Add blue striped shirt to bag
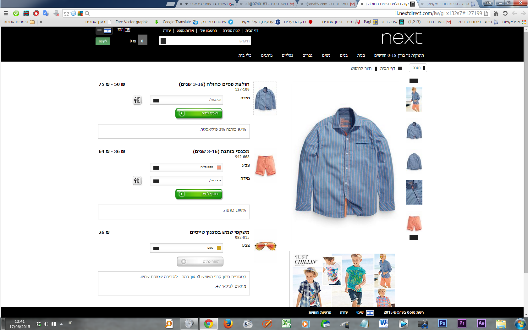This screenshot has height=330, width=528. tap(199, 113)
